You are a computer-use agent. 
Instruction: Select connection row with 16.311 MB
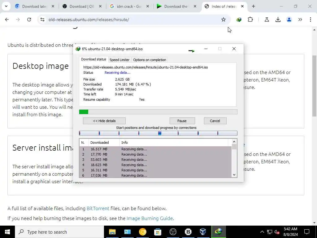coord(155,170)
